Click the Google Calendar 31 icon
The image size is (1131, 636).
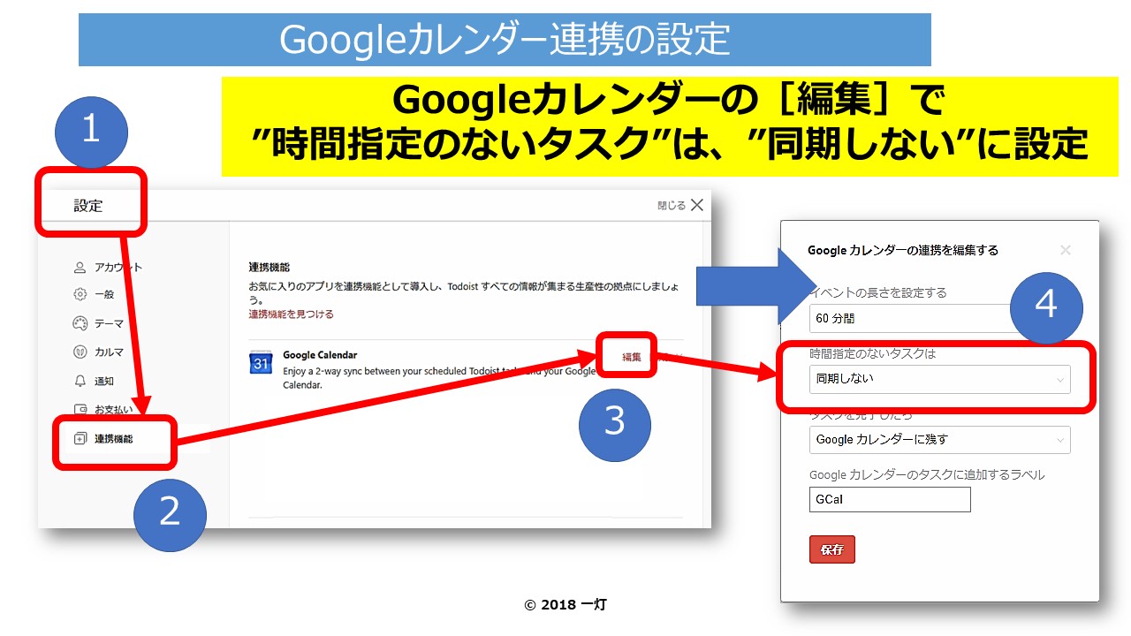[x=260, y=362]
